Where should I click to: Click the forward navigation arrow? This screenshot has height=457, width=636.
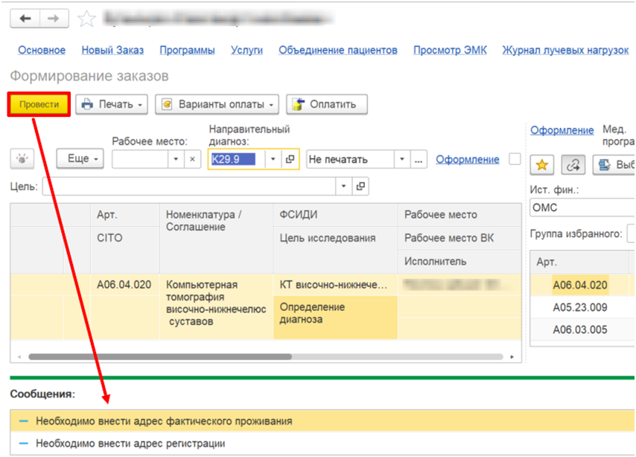[x=53, y=19]
